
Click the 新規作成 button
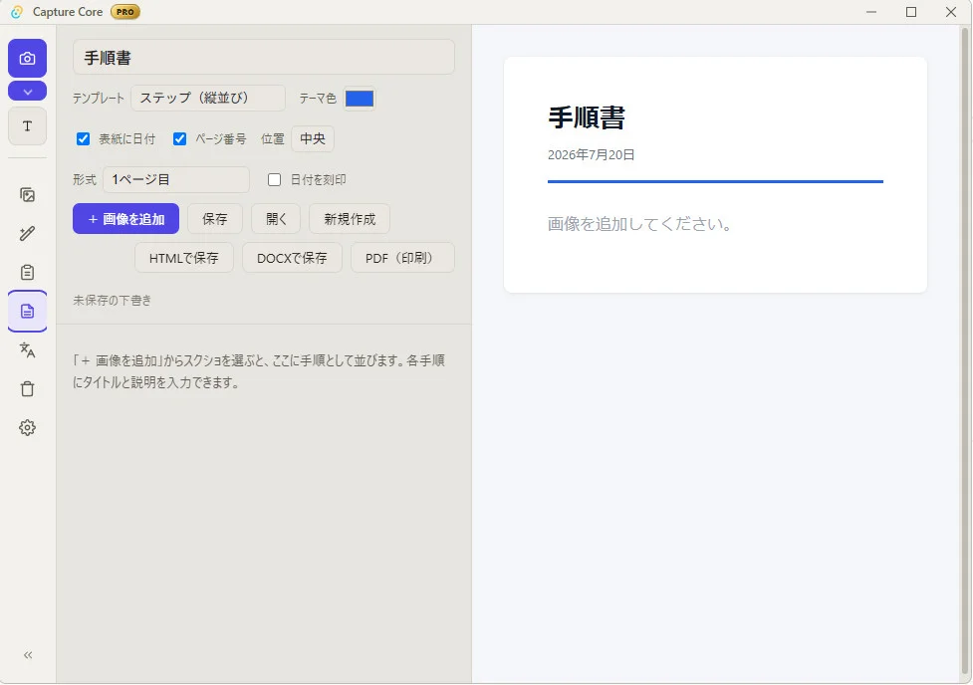(x=350, y=219)
